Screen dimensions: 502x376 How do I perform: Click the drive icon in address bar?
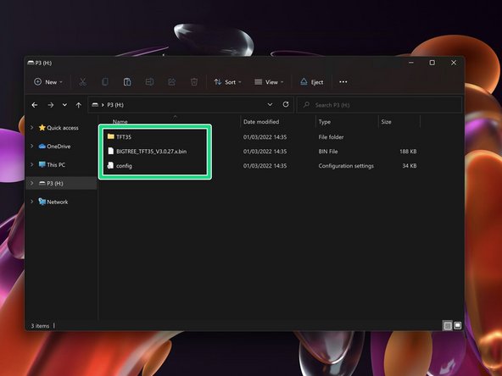click(x=95, y=104)
